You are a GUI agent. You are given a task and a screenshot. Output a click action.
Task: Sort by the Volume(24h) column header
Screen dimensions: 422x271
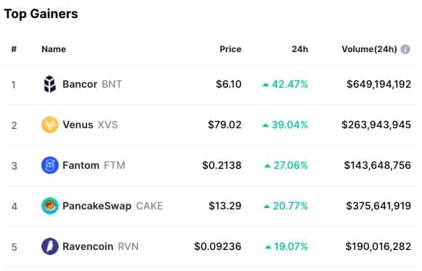pos(369,49)
